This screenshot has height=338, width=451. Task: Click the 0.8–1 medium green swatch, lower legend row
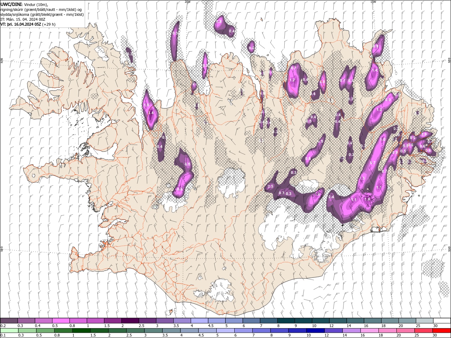tap(63, 331)
